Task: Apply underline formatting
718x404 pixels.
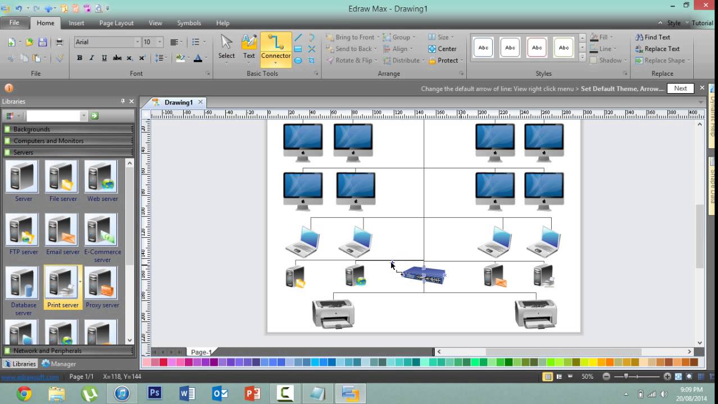Action: (104, 58)
